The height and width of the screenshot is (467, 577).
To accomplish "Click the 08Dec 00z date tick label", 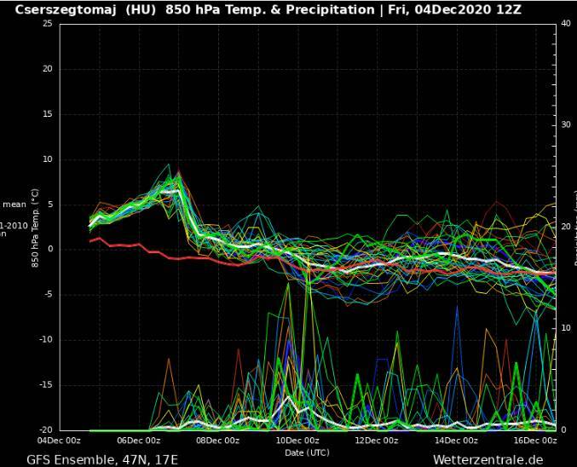I will click(217, 441).
